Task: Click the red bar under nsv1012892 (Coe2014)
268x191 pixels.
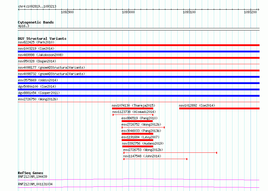Action: pyautogui.click(x=219, y=108)
